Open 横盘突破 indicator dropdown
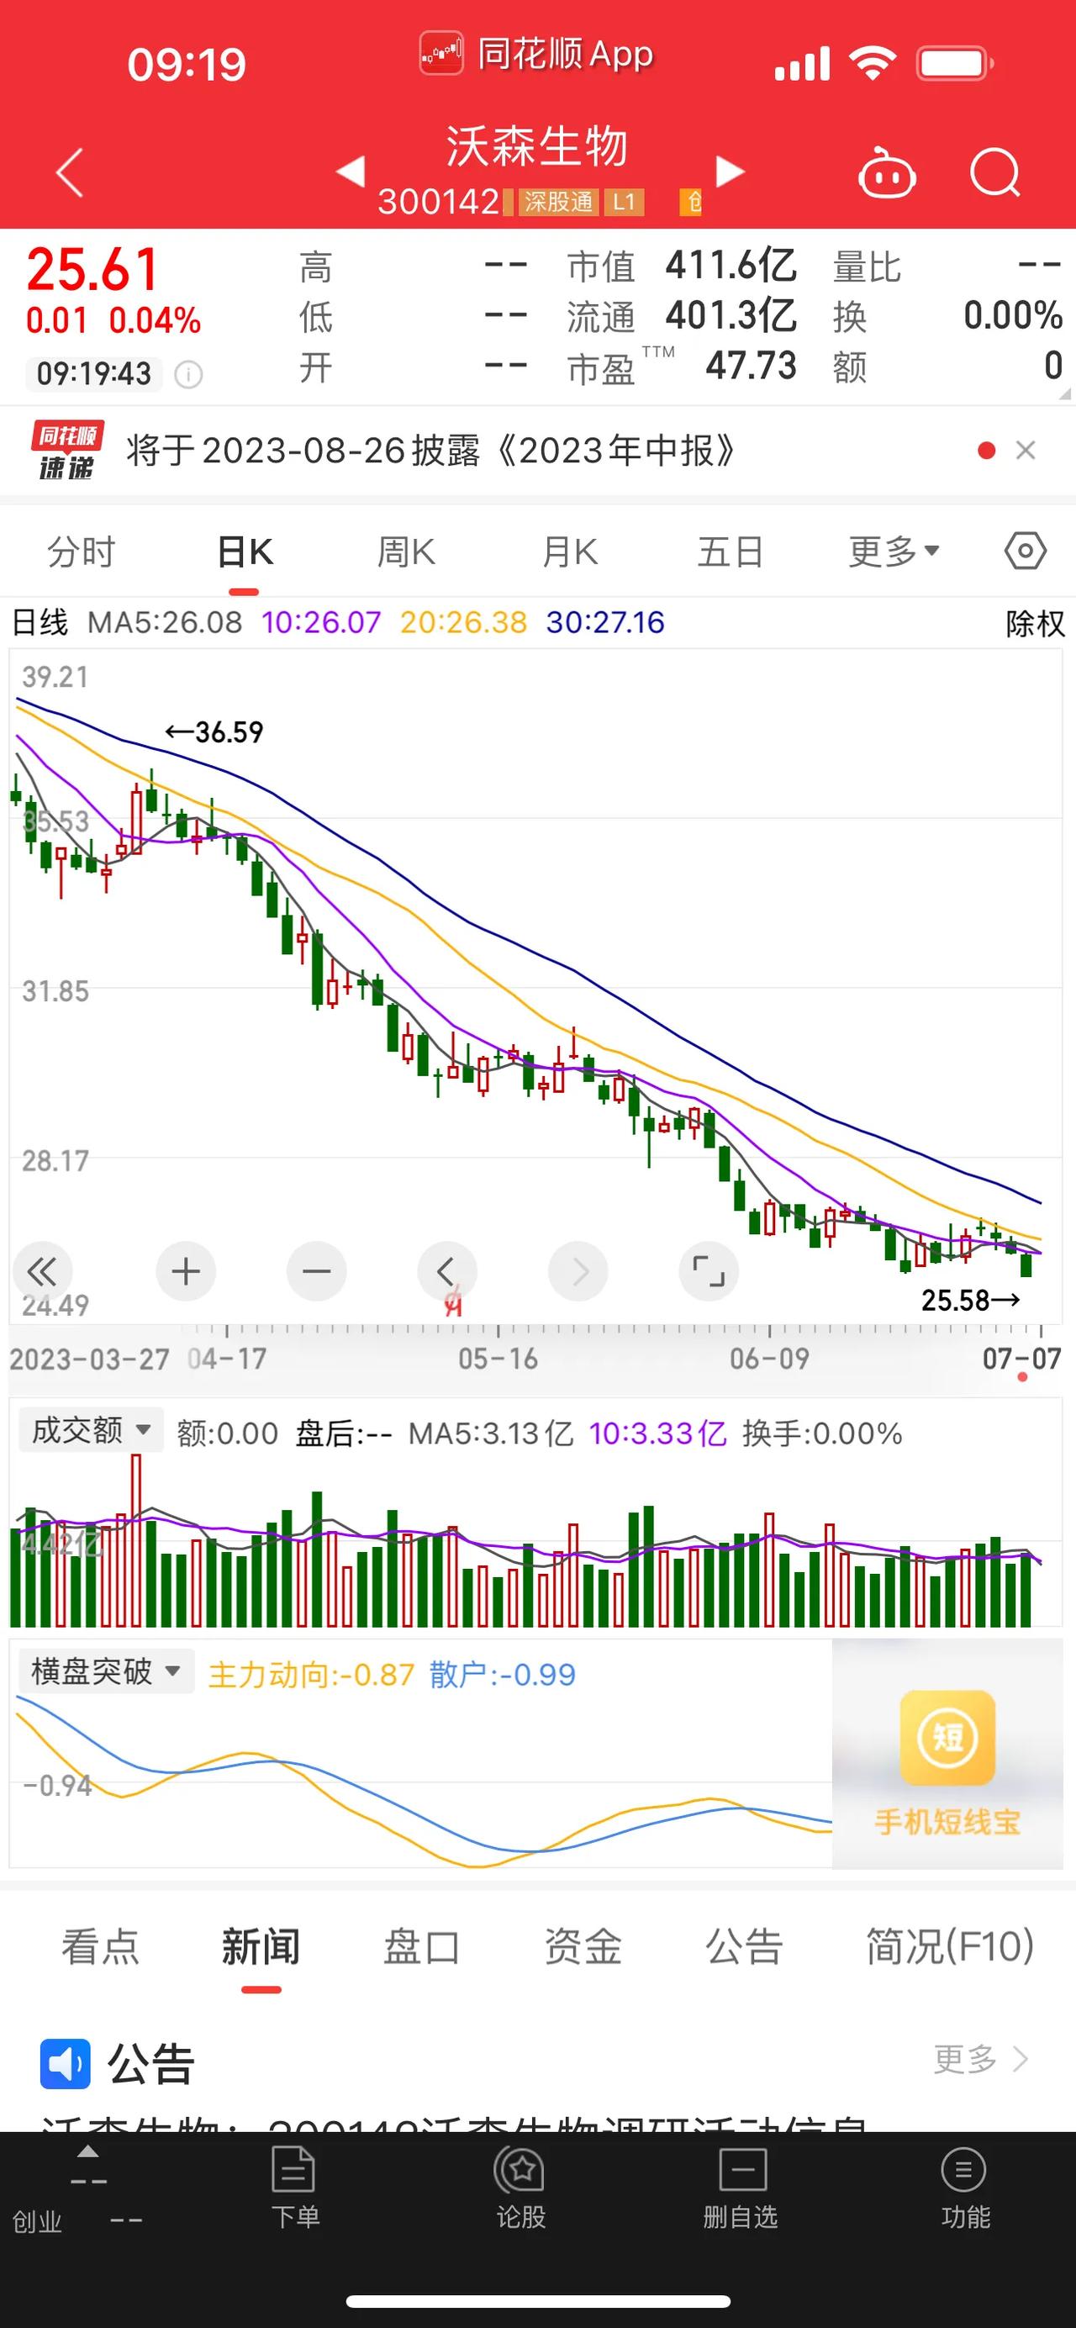This screenshot has width=1076, height=2328. click(x=106, y=1672)
